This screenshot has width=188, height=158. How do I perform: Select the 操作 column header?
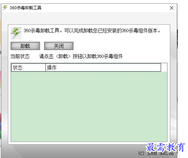pos(103,67)
